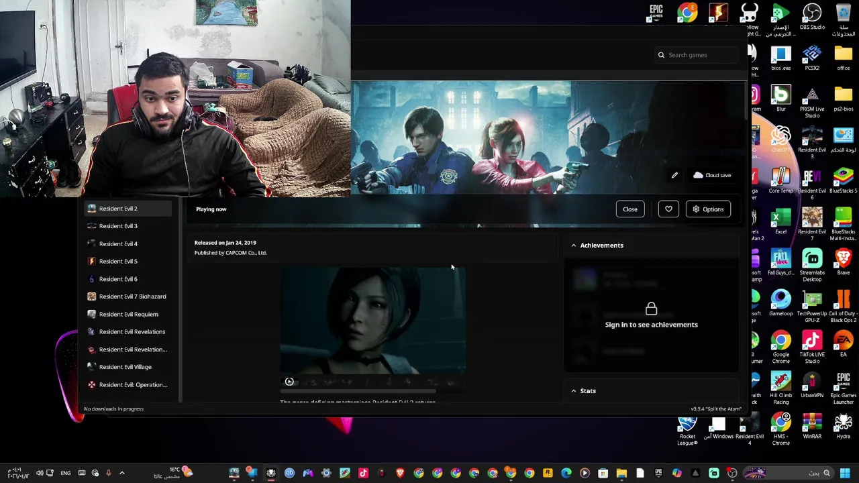Open HMS - Chrome desktop shortcut
This screenshot has height=483, width=859.
tap(780, 429)
